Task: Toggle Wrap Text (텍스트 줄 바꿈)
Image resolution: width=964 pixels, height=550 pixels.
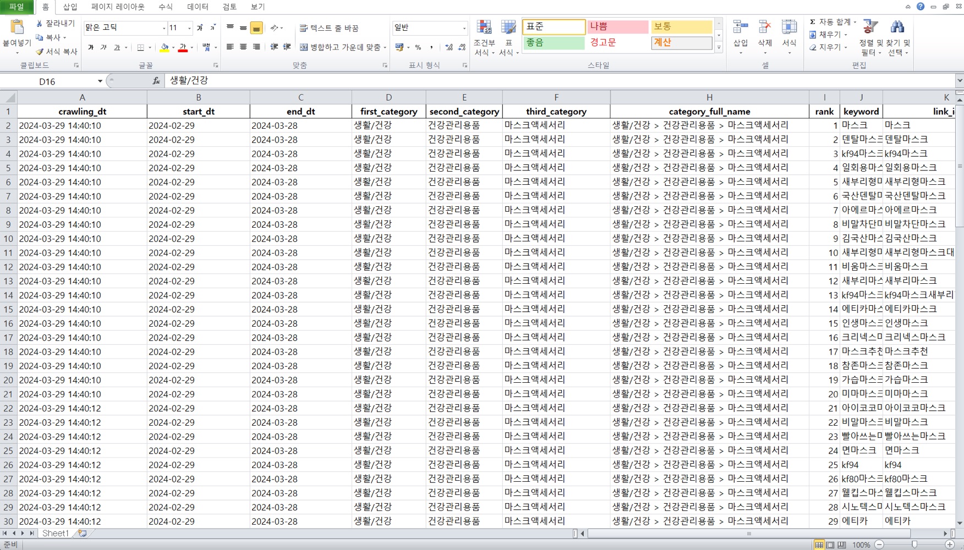Action: pyautogui.click(x=329, y=28)
